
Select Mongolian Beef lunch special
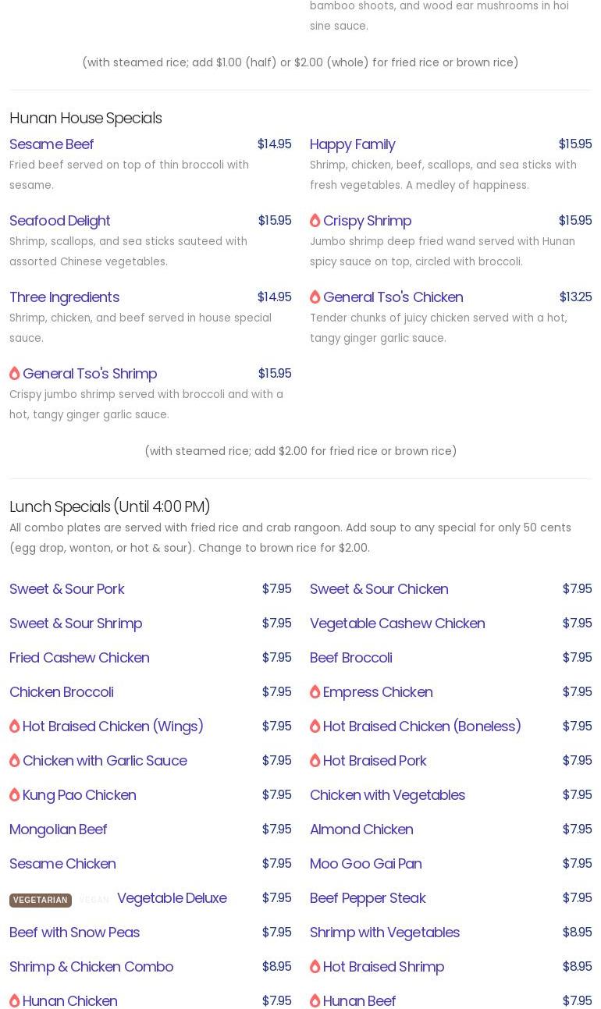59,830
